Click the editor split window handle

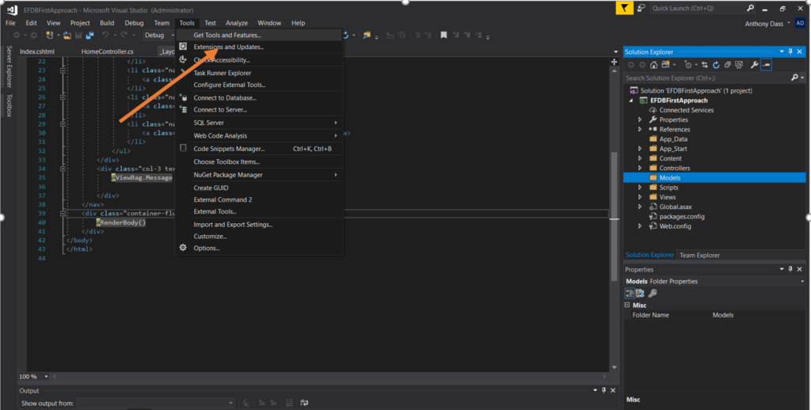pos(614,62)
